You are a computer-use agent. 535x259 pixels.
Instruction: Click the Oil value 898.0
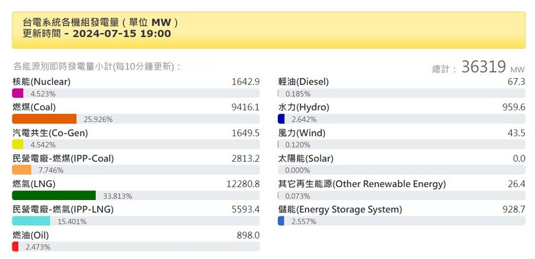(x=248, y=235)
